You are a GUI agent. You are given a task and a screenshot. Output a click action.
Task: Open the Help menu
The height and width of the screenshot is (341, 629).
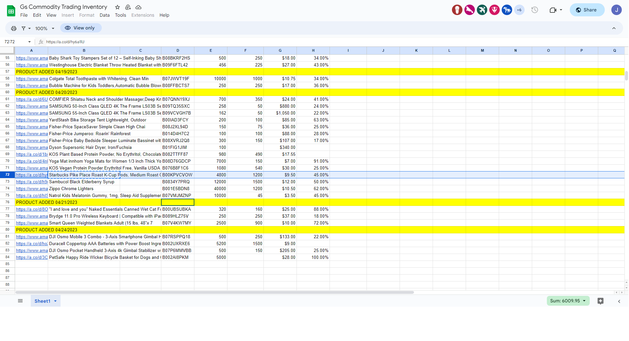[x=164, y=15]
